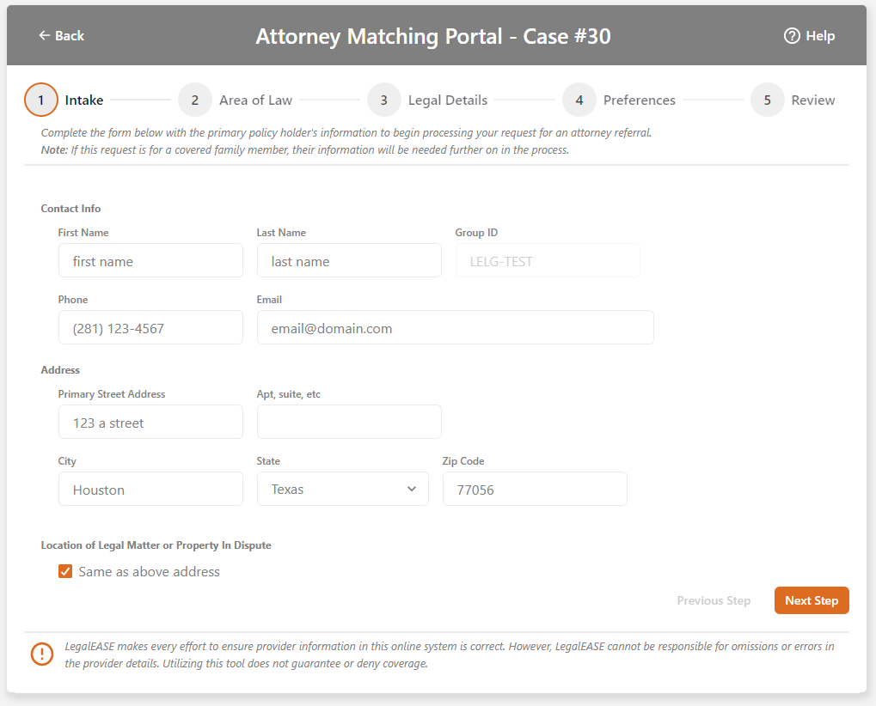Select the Phone number field
876x706 pixels.
(x=150, y=328)
